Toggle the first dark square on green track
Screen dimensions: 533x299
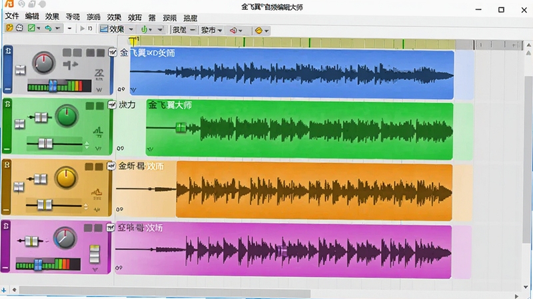(x=90, y=106)
